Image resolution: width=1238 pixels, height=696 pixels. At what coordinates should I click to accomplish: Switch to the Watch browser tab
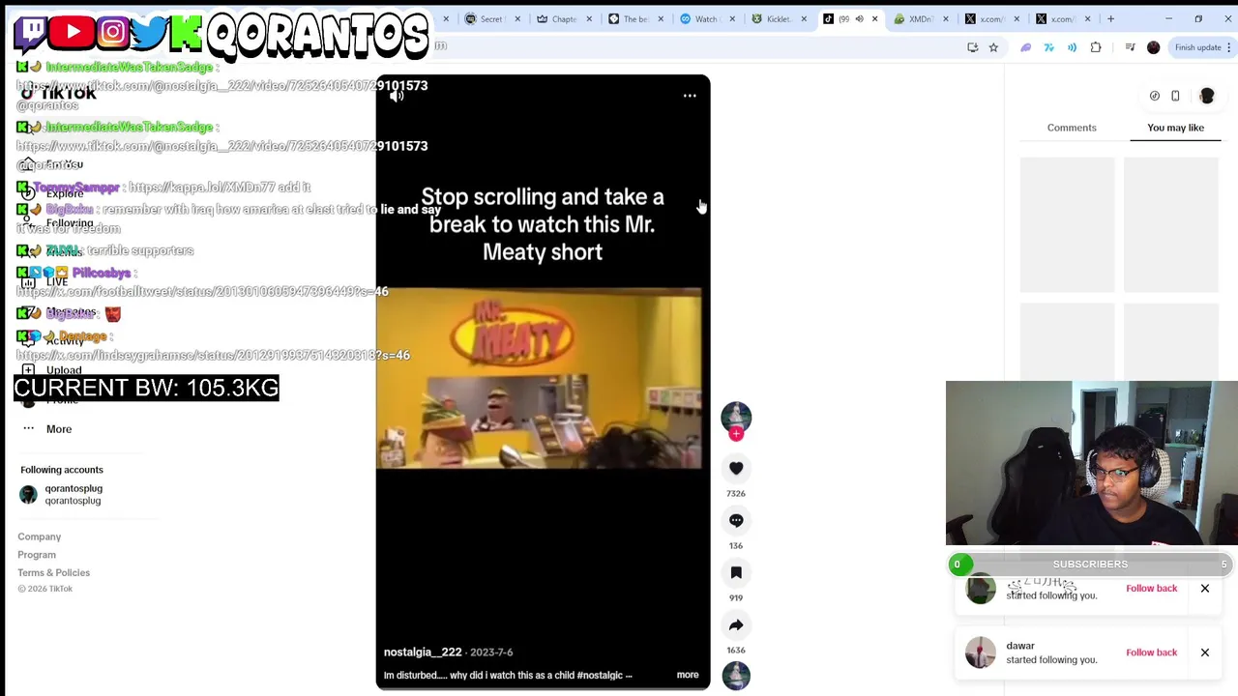(x=705, y=18)
